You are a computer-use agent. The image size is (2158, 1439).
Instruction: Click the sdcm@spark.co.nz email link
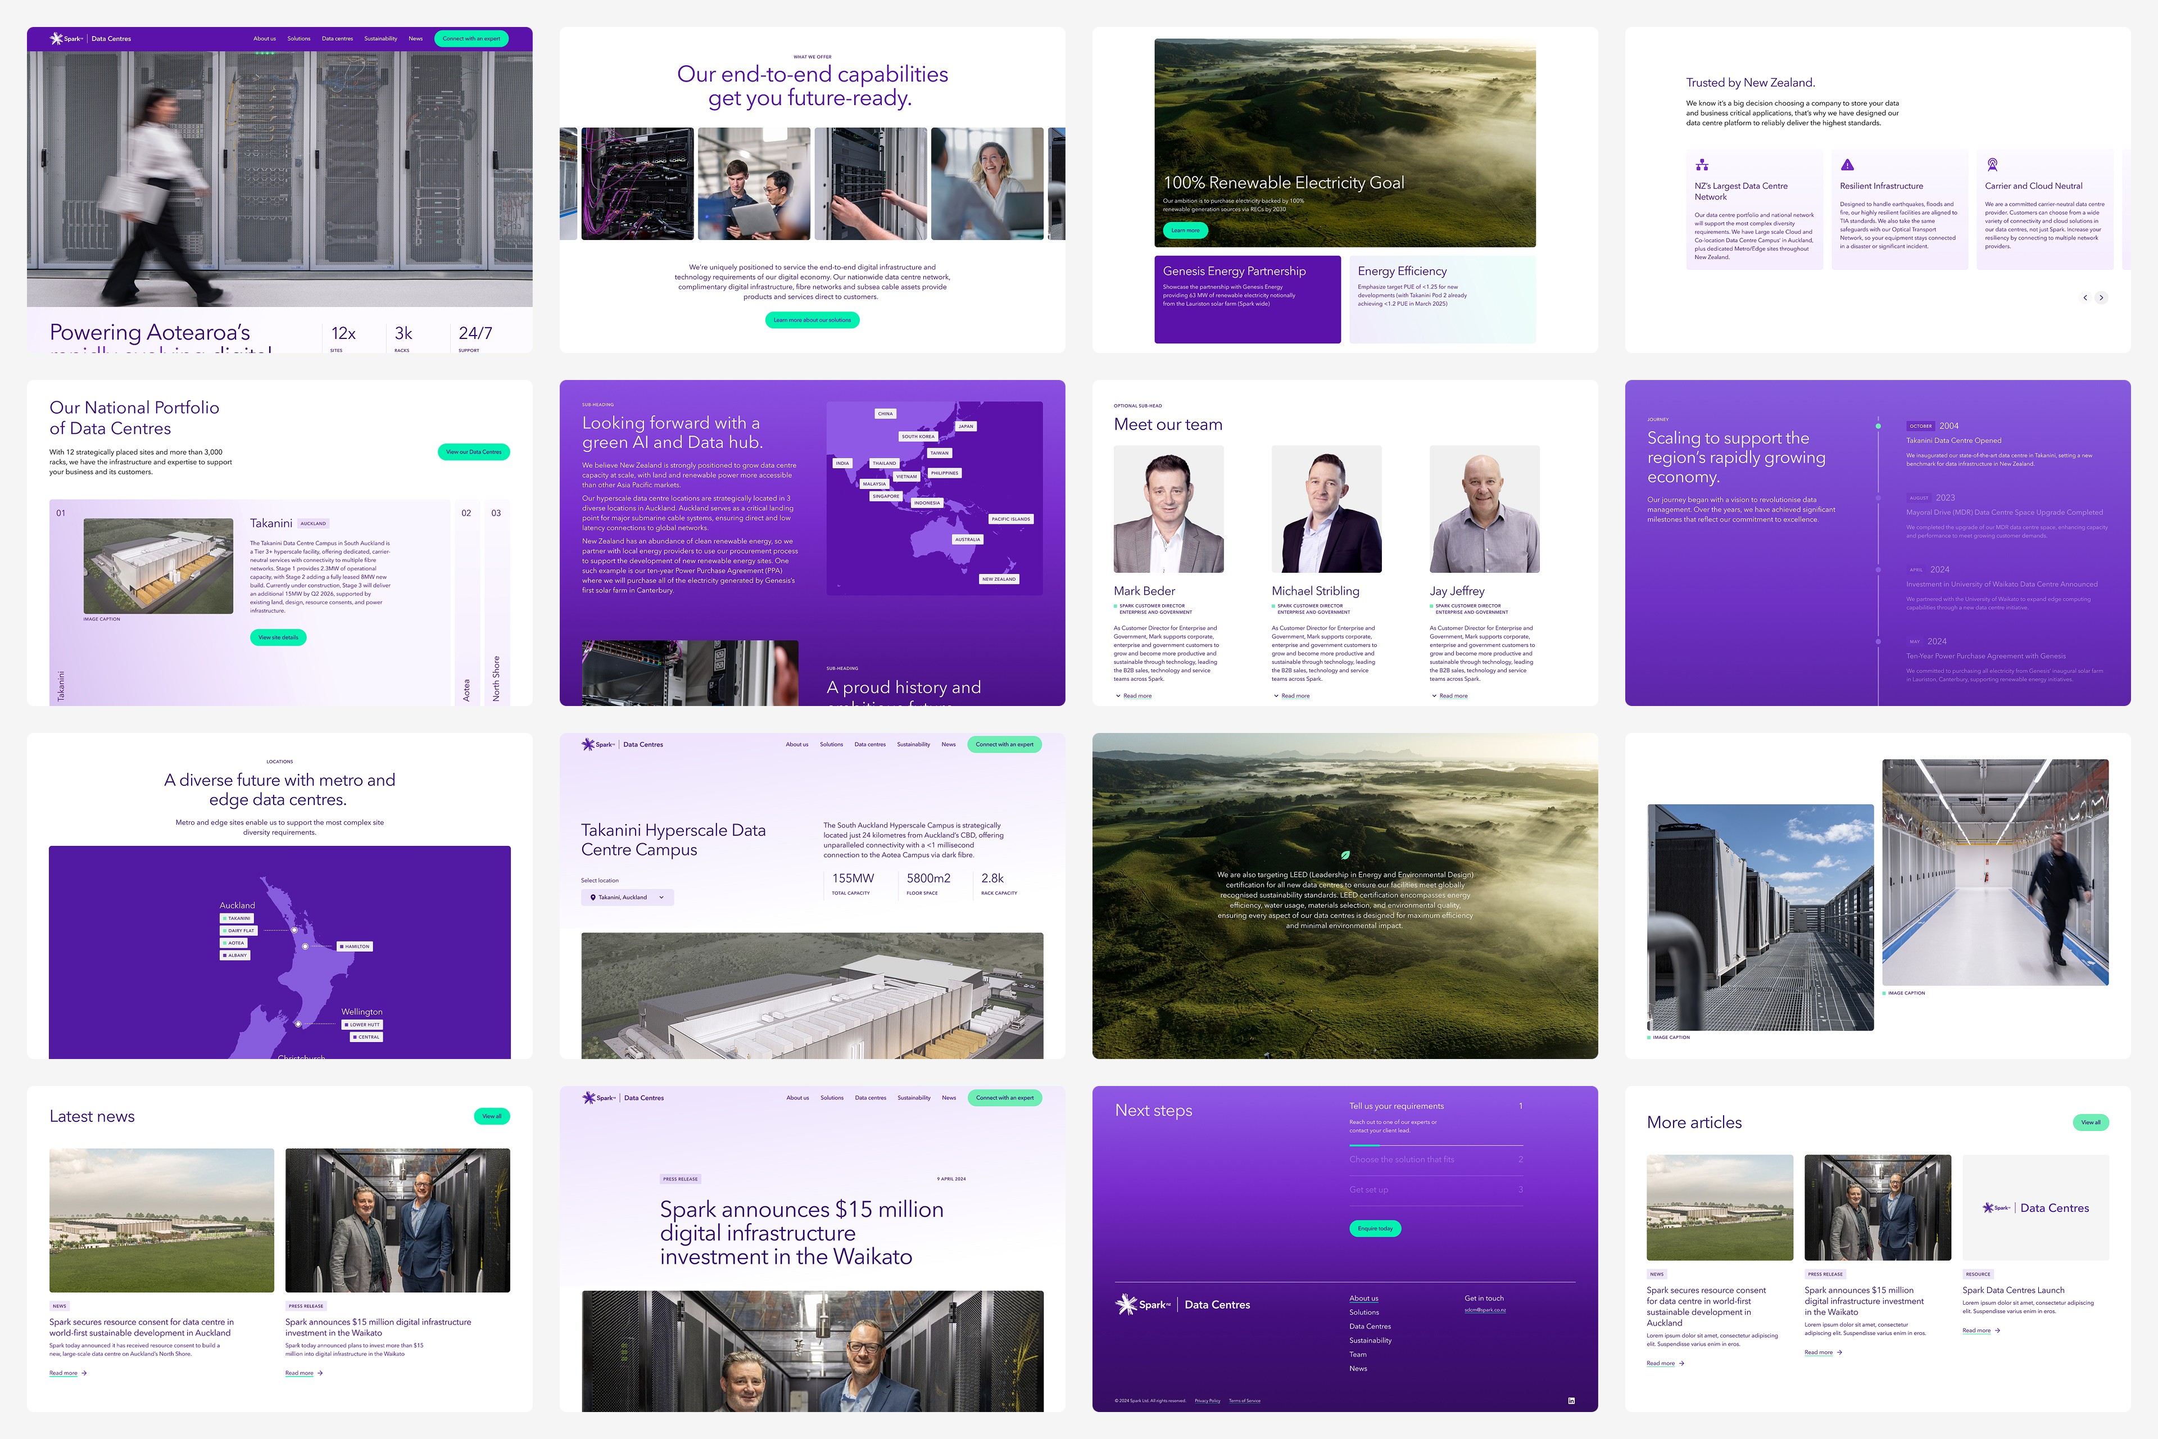click(1485, 1310)
